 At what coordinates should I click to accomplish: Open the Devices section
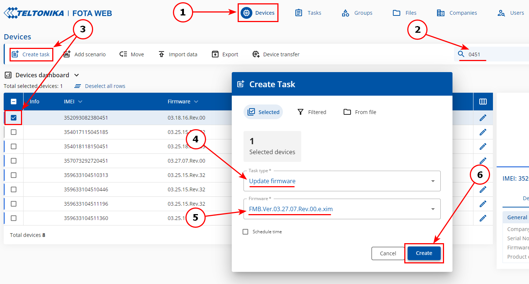tap(258, 13)
